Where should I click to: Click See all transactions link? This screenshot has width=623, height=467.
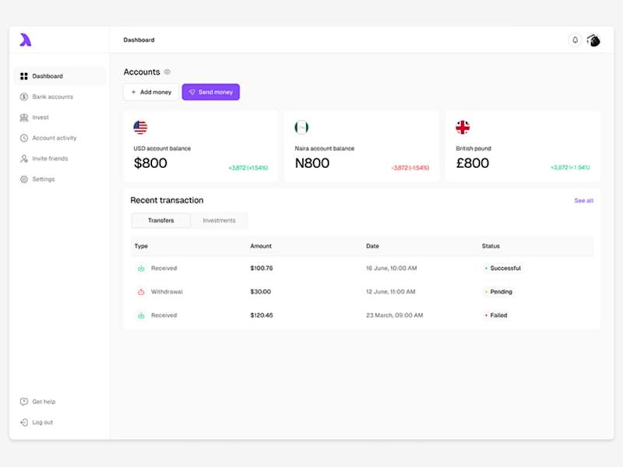coord(583,201)
